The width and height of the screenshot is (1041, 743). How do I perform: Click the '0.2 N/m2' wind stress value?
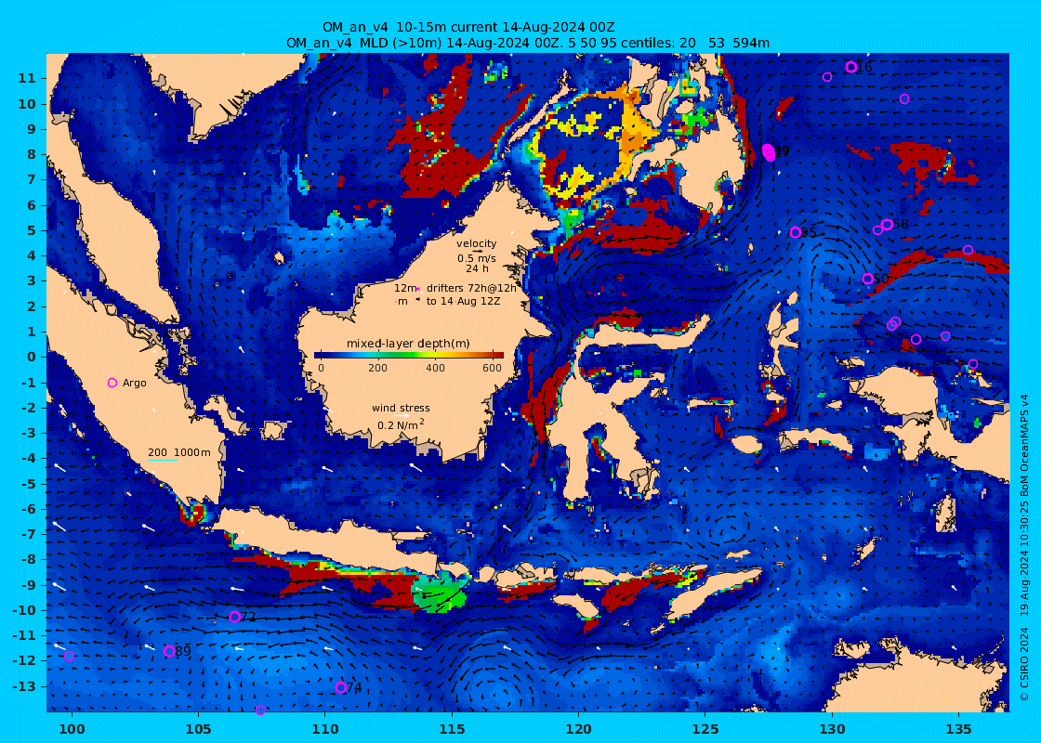pyautogui.click(x=401, y=424)
